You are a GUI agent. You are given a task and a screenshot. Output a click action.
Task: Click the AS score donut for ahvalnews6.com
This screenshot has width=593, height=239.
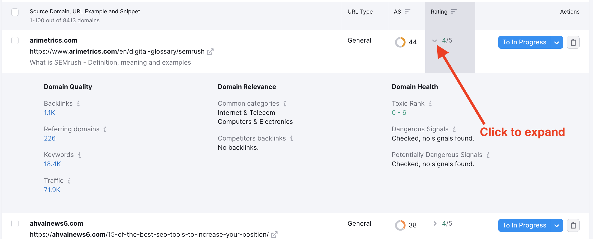click(x=400, y=225)
